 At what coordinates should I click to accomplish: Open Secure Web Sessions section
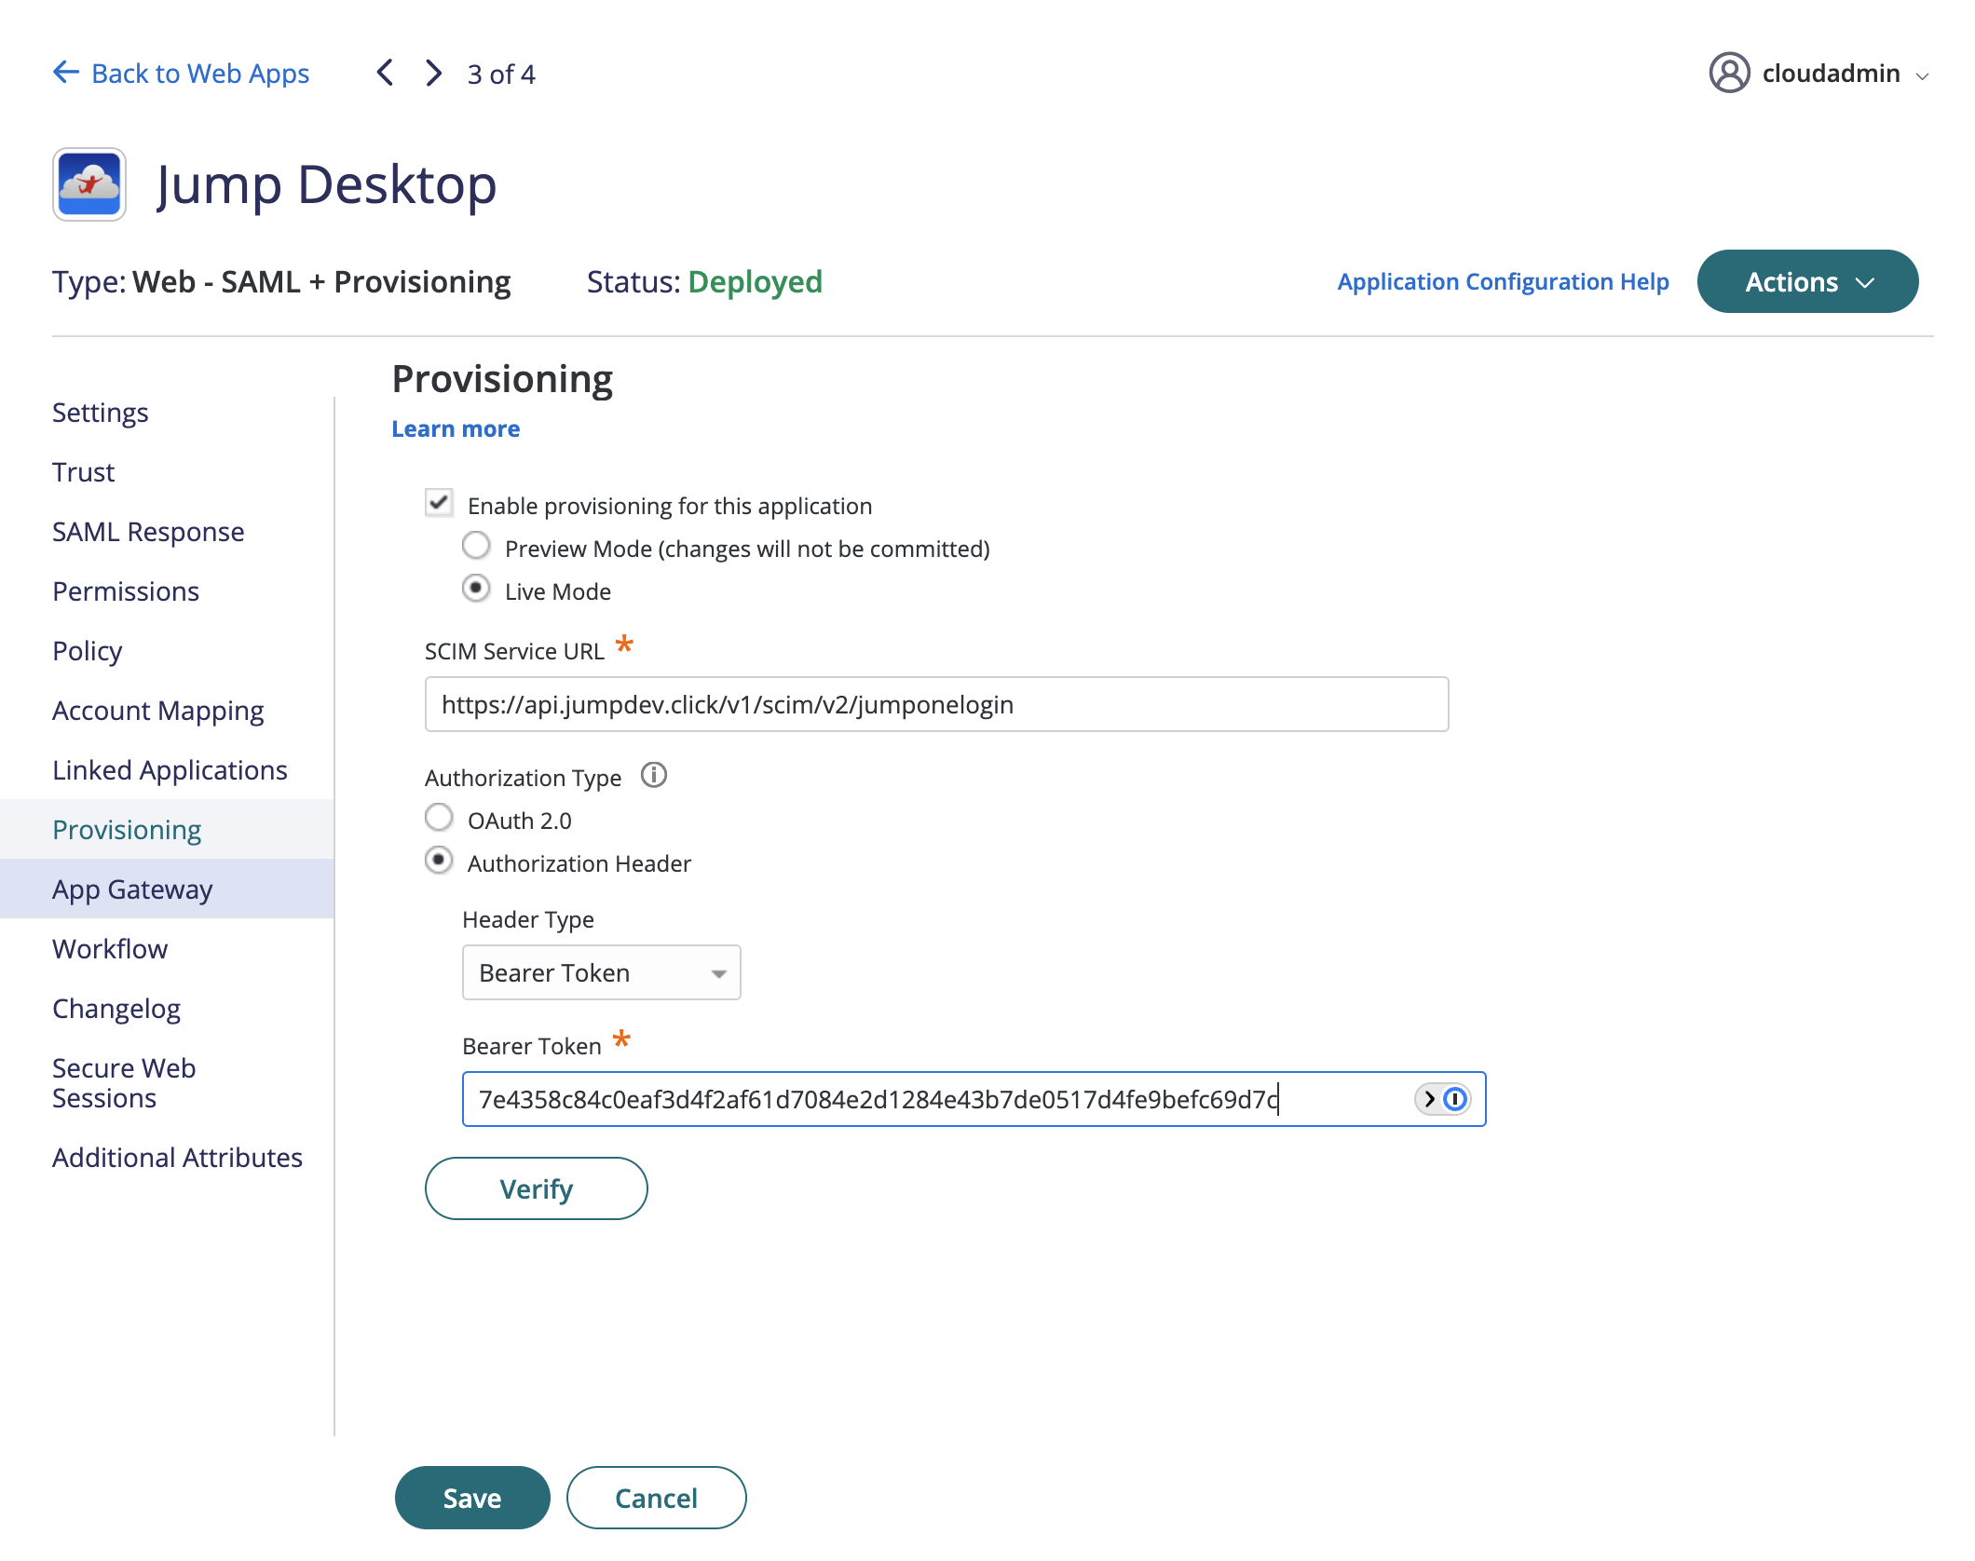pos(124,1083)
